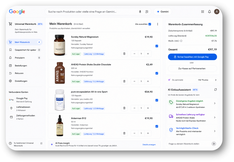Viewport: 234px width, 162px height.
Task: Click the Zahlungsmethoden card icon
Action: click(x=11, y=117)
